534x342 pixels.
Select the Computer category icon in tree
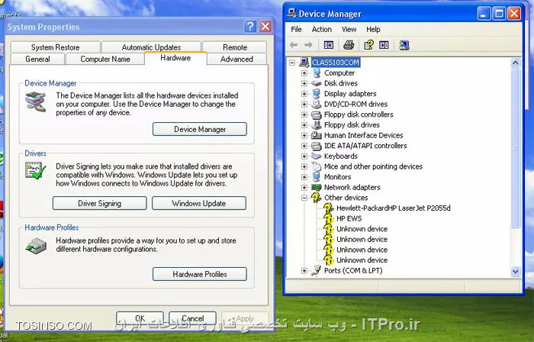click(x=317, y=73)
